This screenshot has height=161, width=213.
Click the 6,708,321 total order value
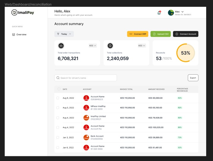pyautogui.click(x=68, y=59)
